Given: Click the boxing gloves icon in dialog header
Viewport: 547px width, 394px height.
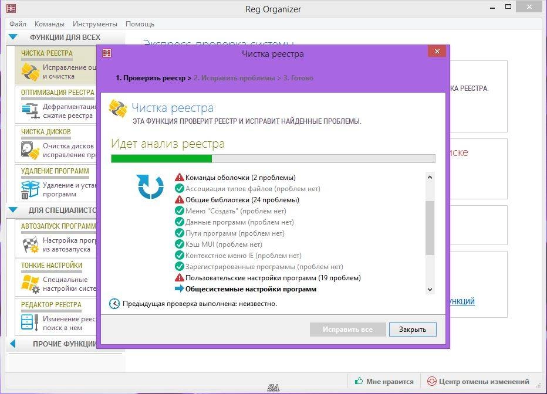Looking at the screenshot, I should [x=118, y=108].
